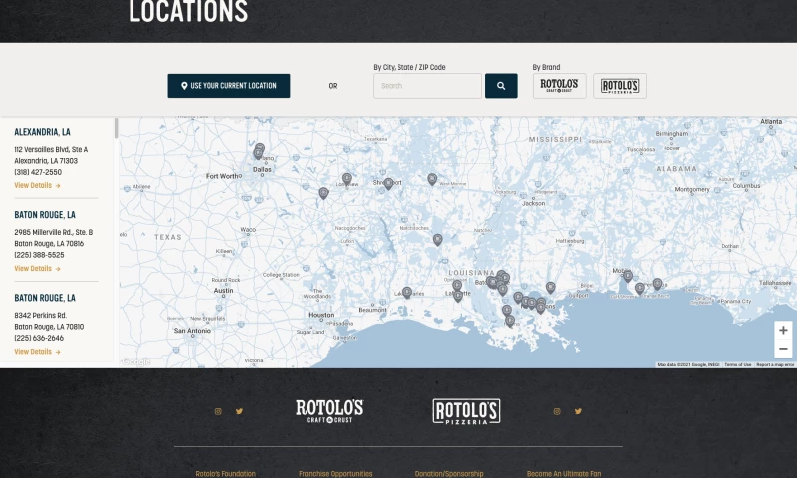This screenshot has width=797, height=478.
Task: Click the address 112 Versailles Blvd, Ste A
Action: (51, 149)
